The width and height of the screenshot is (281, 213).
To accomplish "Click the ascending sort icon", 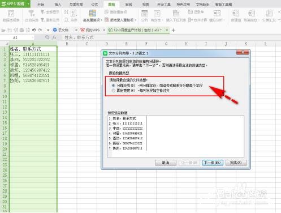I will point(66,12).
